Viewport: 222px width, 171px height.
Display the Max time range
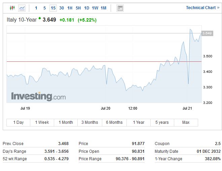click(x=186, y=122)
